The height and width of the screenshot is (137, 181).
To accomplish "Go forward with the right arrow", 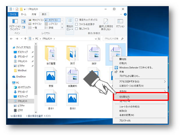I will [x=17, y=39].
